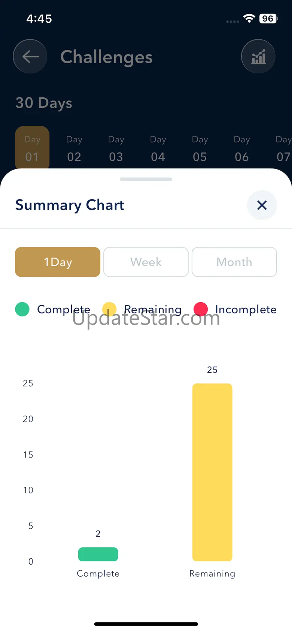Tap the red Incomplete legend dot
Image resolution: width=292 pixels, height=632 pixels.
201,309
